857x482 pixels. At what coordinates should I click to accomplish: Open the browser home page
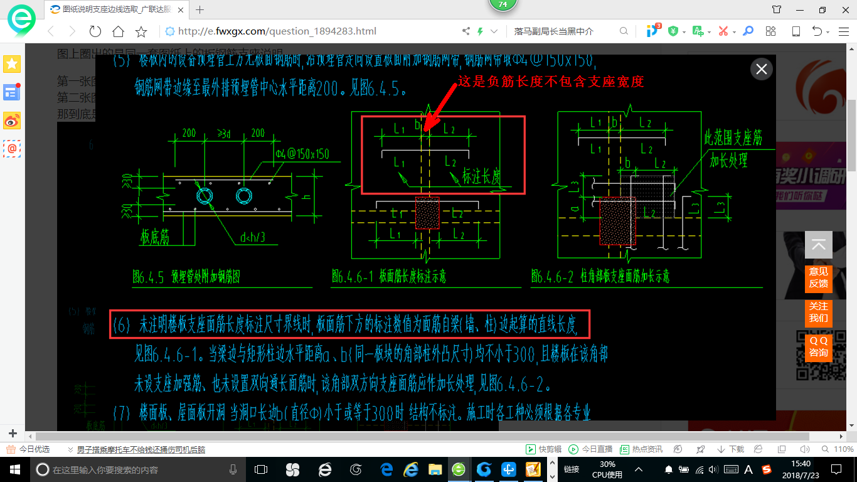[118, 31]
